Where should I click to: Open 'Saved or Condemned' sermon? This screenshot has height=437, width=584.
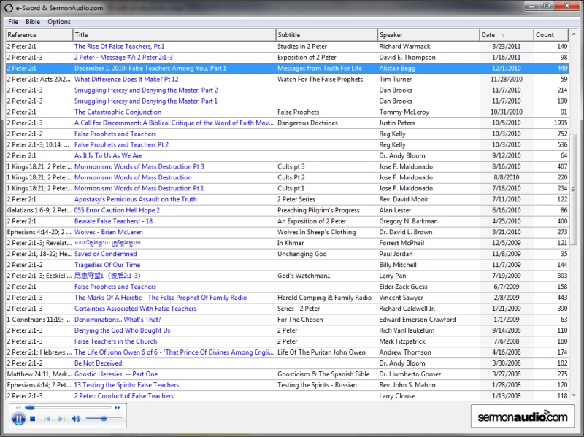[x=106, y=254]
